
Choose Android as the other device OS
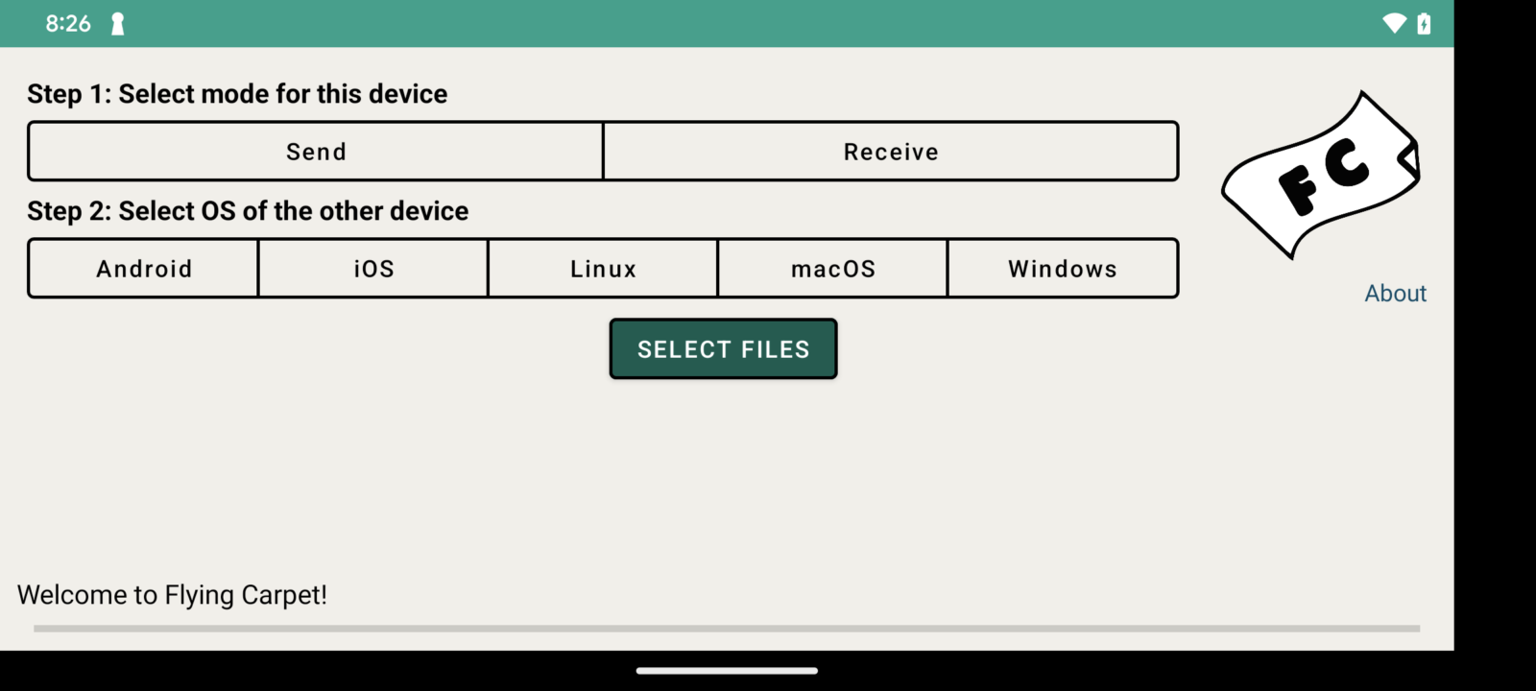[x=144, y=269]
